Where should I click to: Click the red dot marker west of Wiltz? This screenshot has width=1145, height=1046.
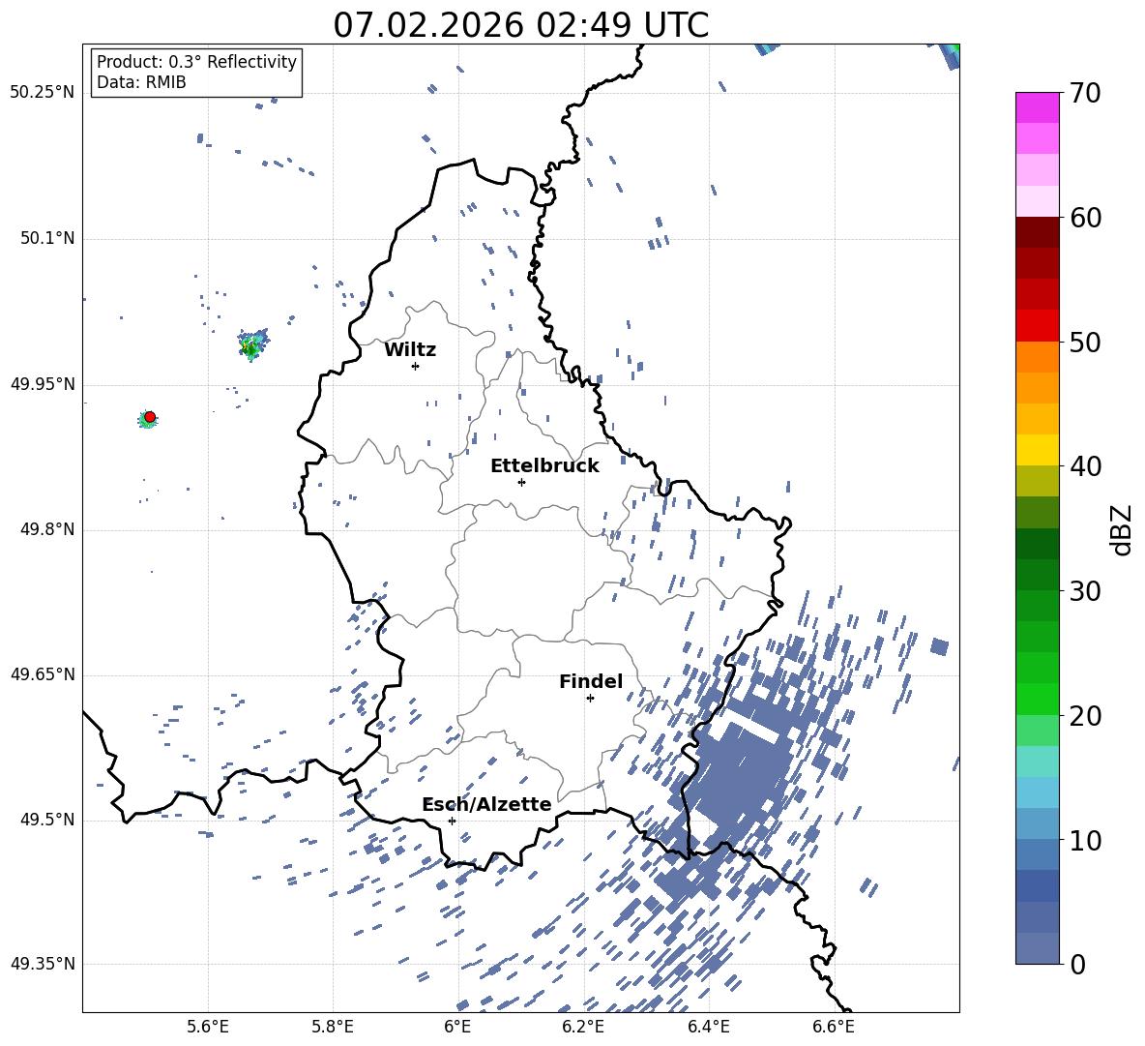tap(150, 417)
